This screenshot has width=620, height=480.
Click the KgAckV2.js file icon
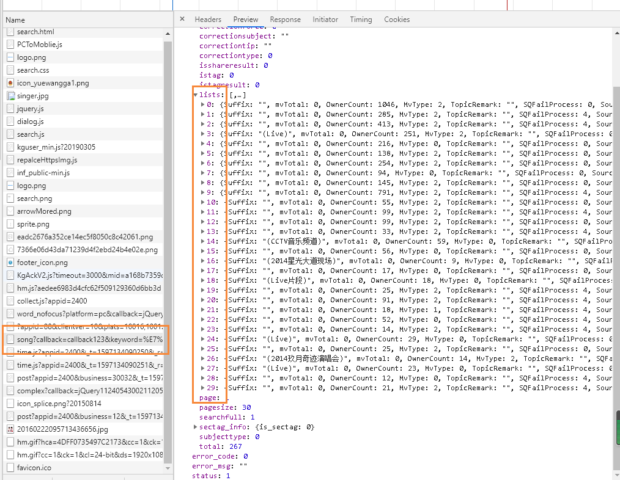[x=10, y=275]
